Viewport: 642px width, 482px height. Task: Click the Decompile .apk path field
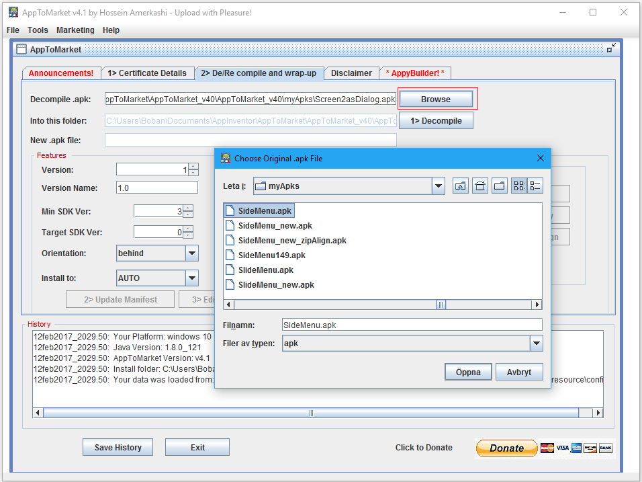pyautogui.click(x=250, y=99)
